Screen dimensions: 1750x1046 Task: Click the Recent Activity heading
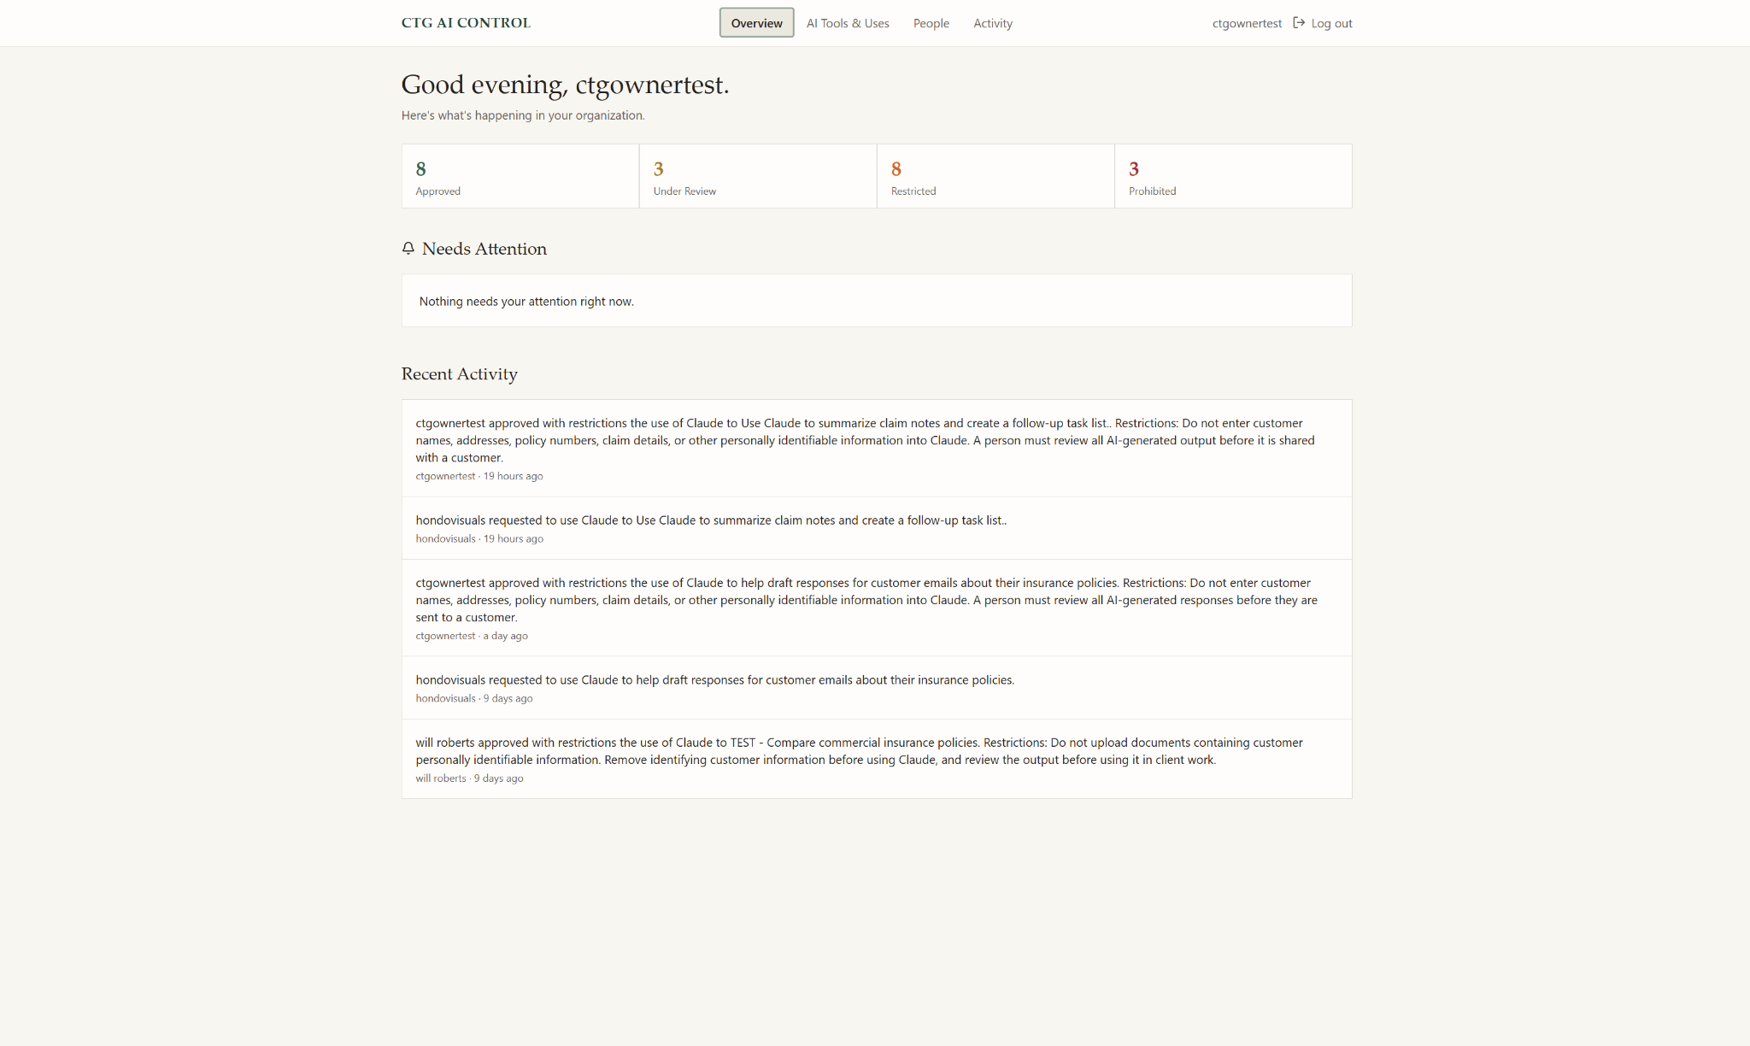tap(460, 374)
